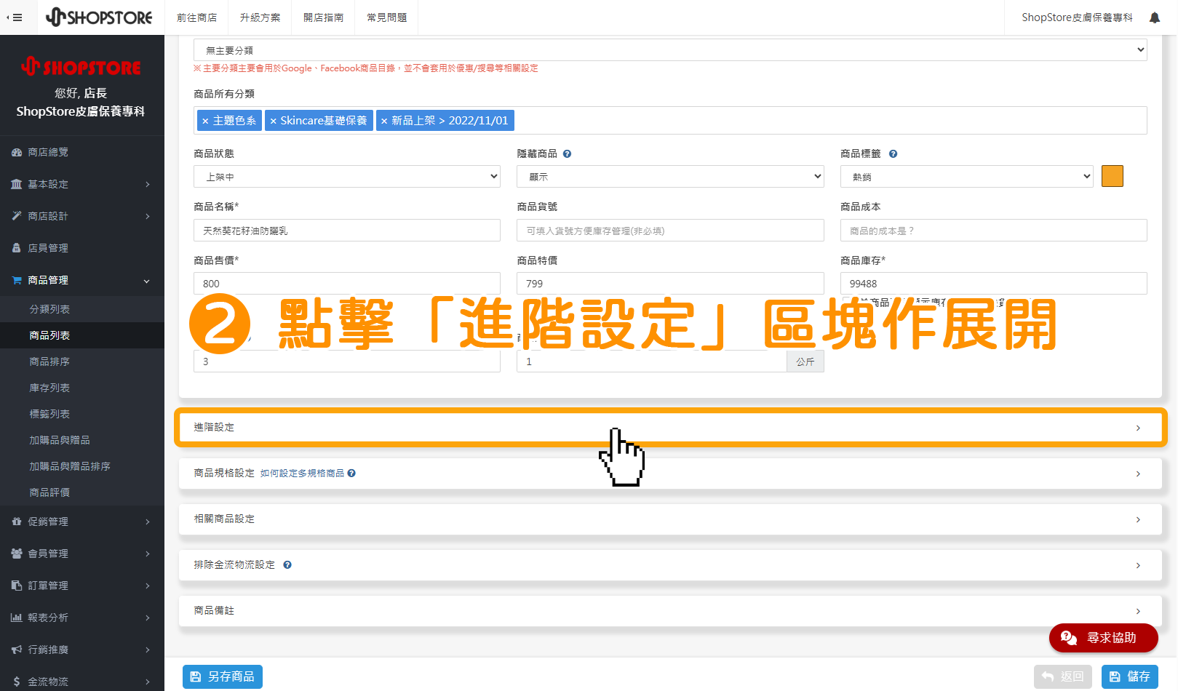1178x691 pixels.
Task: Remove the 主題色系 category tag
Action: 205,121
